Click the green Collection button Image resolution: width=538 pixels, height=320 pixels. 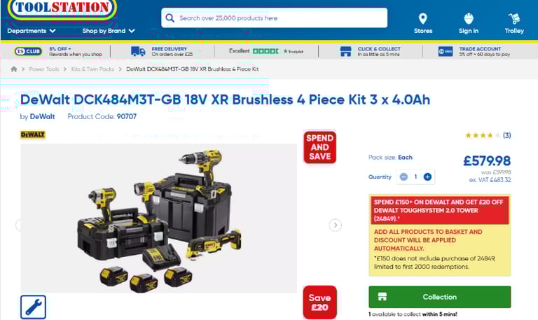[x=439, y=297]
